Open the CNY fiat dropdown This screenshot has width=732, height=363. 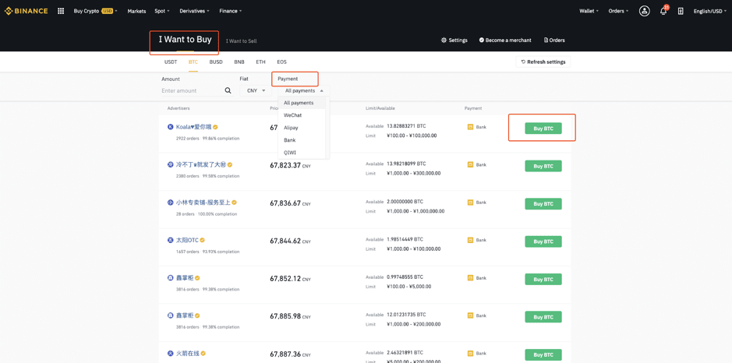click(256, 90)
